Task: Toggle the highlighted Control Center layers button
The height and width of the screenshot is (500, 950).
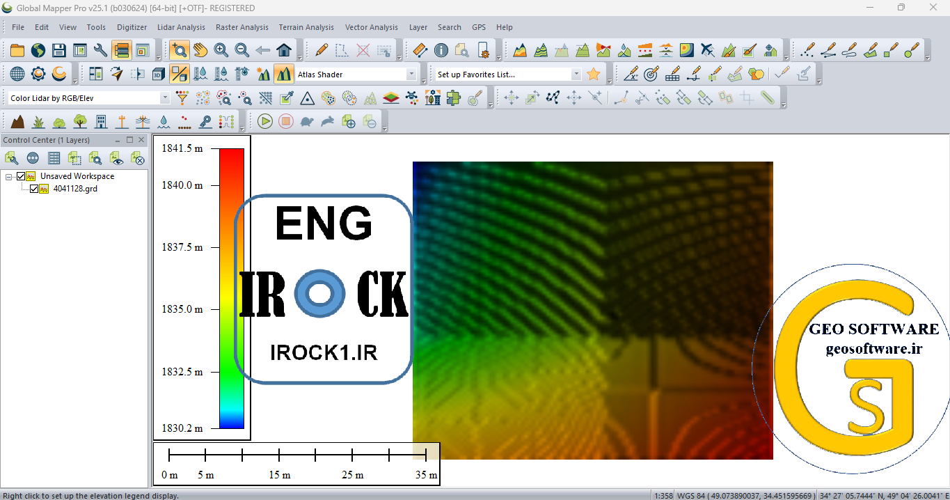Action: point(121,50)
